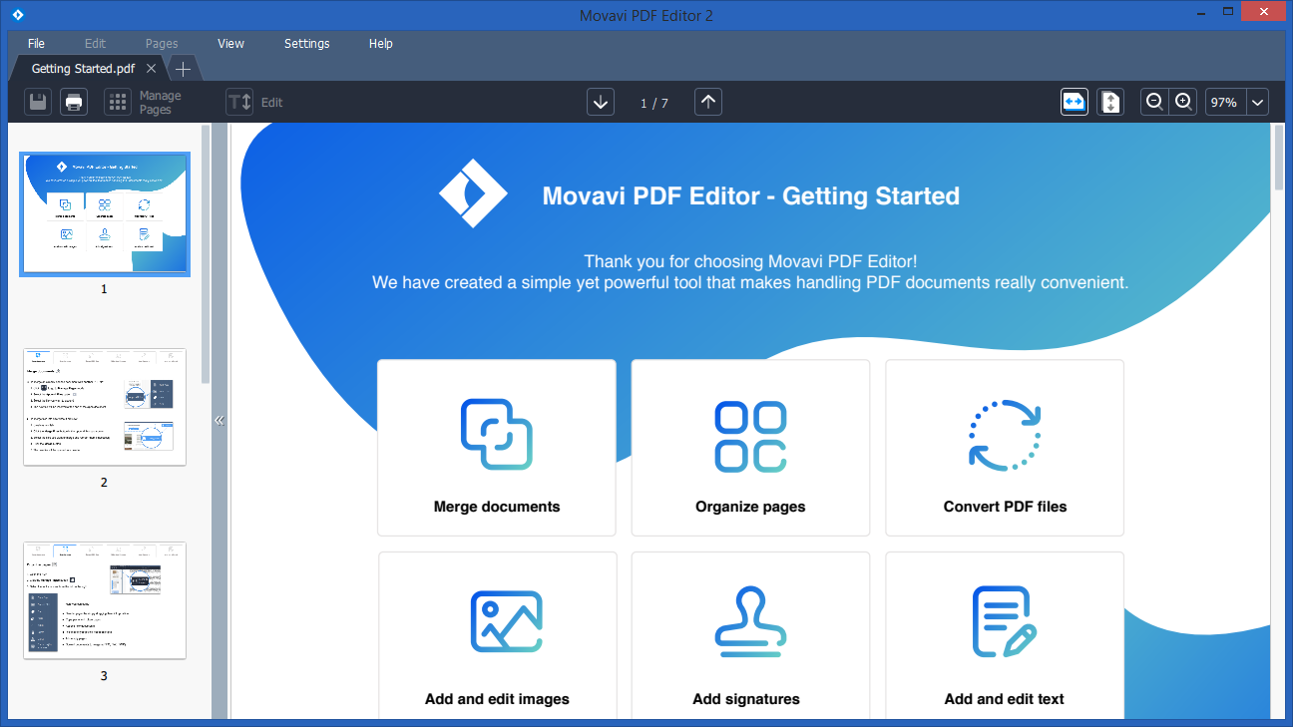Add a new tab with plus button
This screenshot has height=727, width=1293.
[184, 69]
